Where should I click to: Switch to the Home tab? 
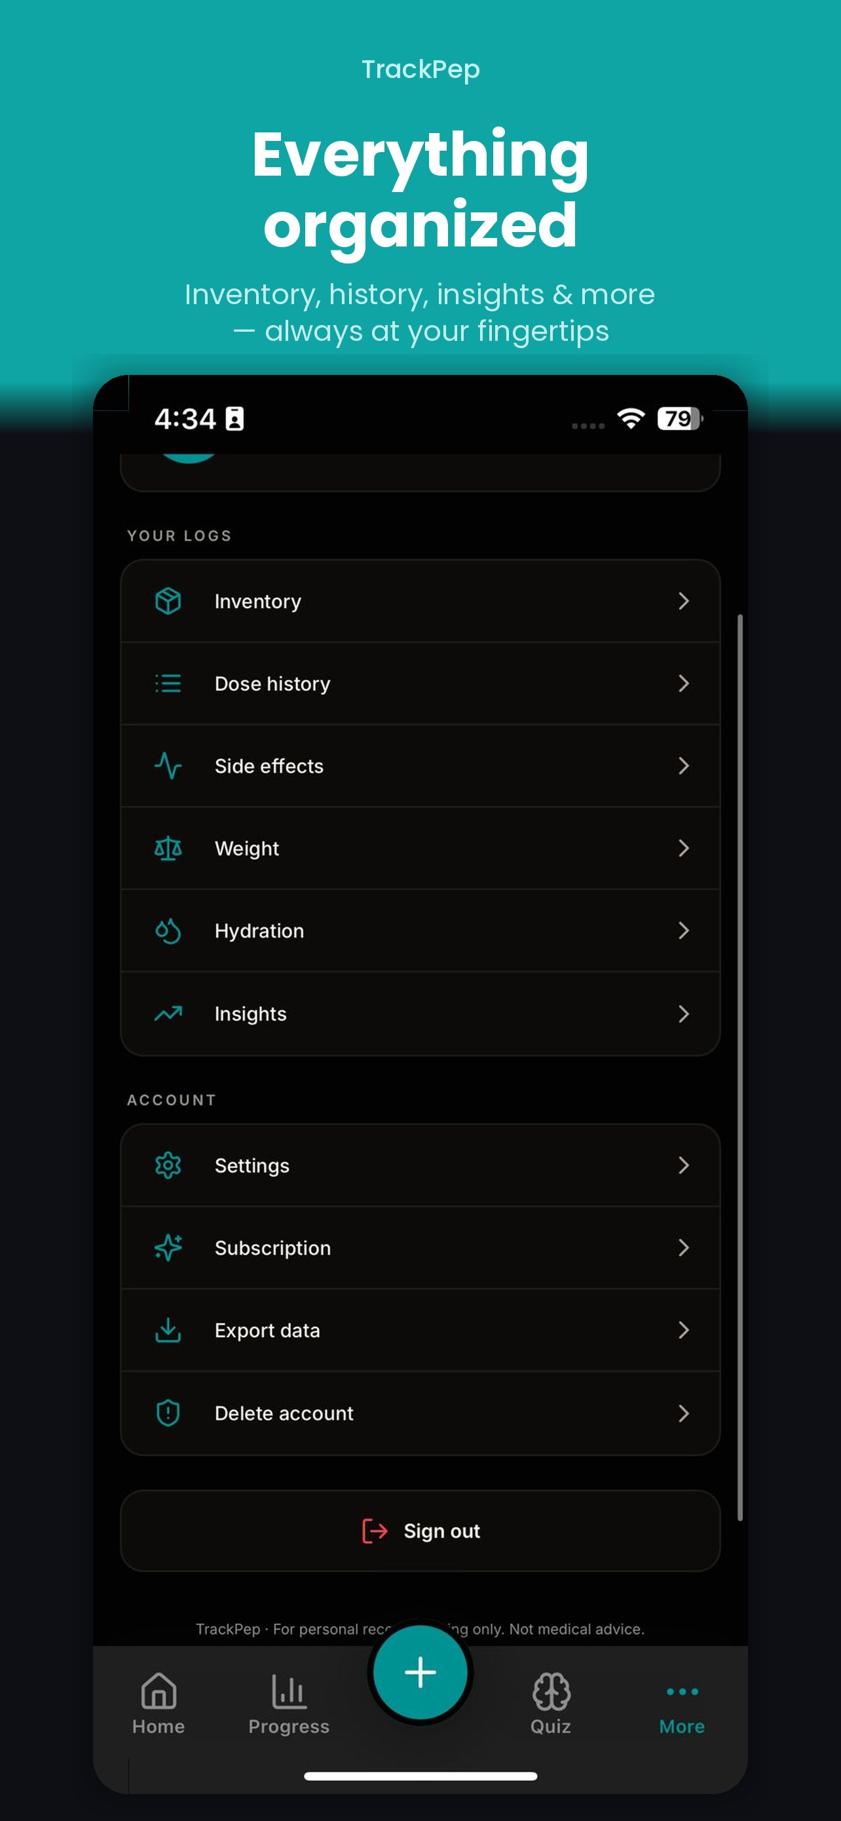click(x=159, y=1704)
